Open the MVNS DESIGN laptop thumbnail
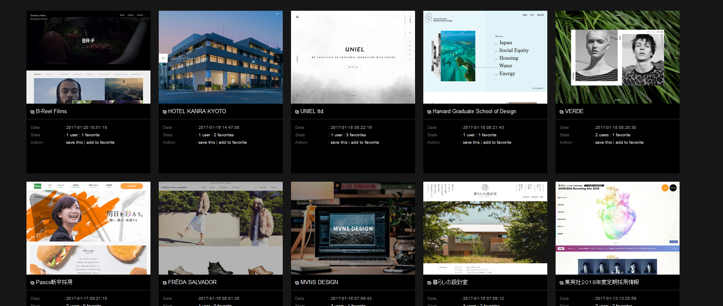Screen dimensions: 723x306 (353, 228)
